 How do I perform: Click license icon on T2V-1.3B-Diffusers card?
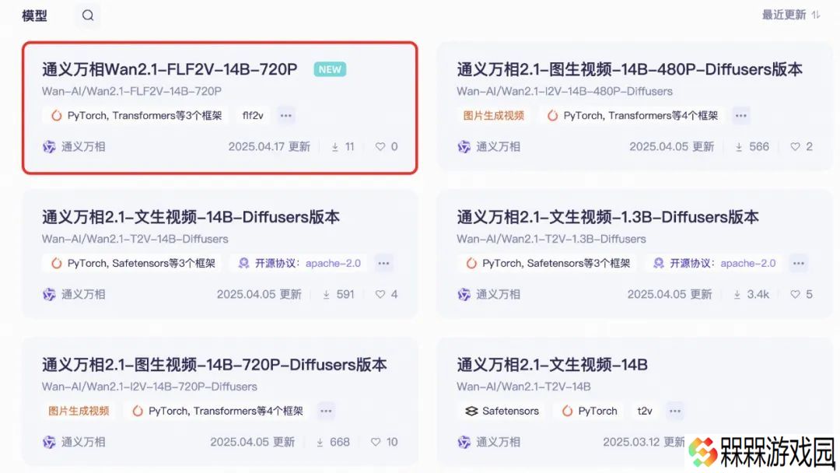pyautogui.click(x=659, y=263)
